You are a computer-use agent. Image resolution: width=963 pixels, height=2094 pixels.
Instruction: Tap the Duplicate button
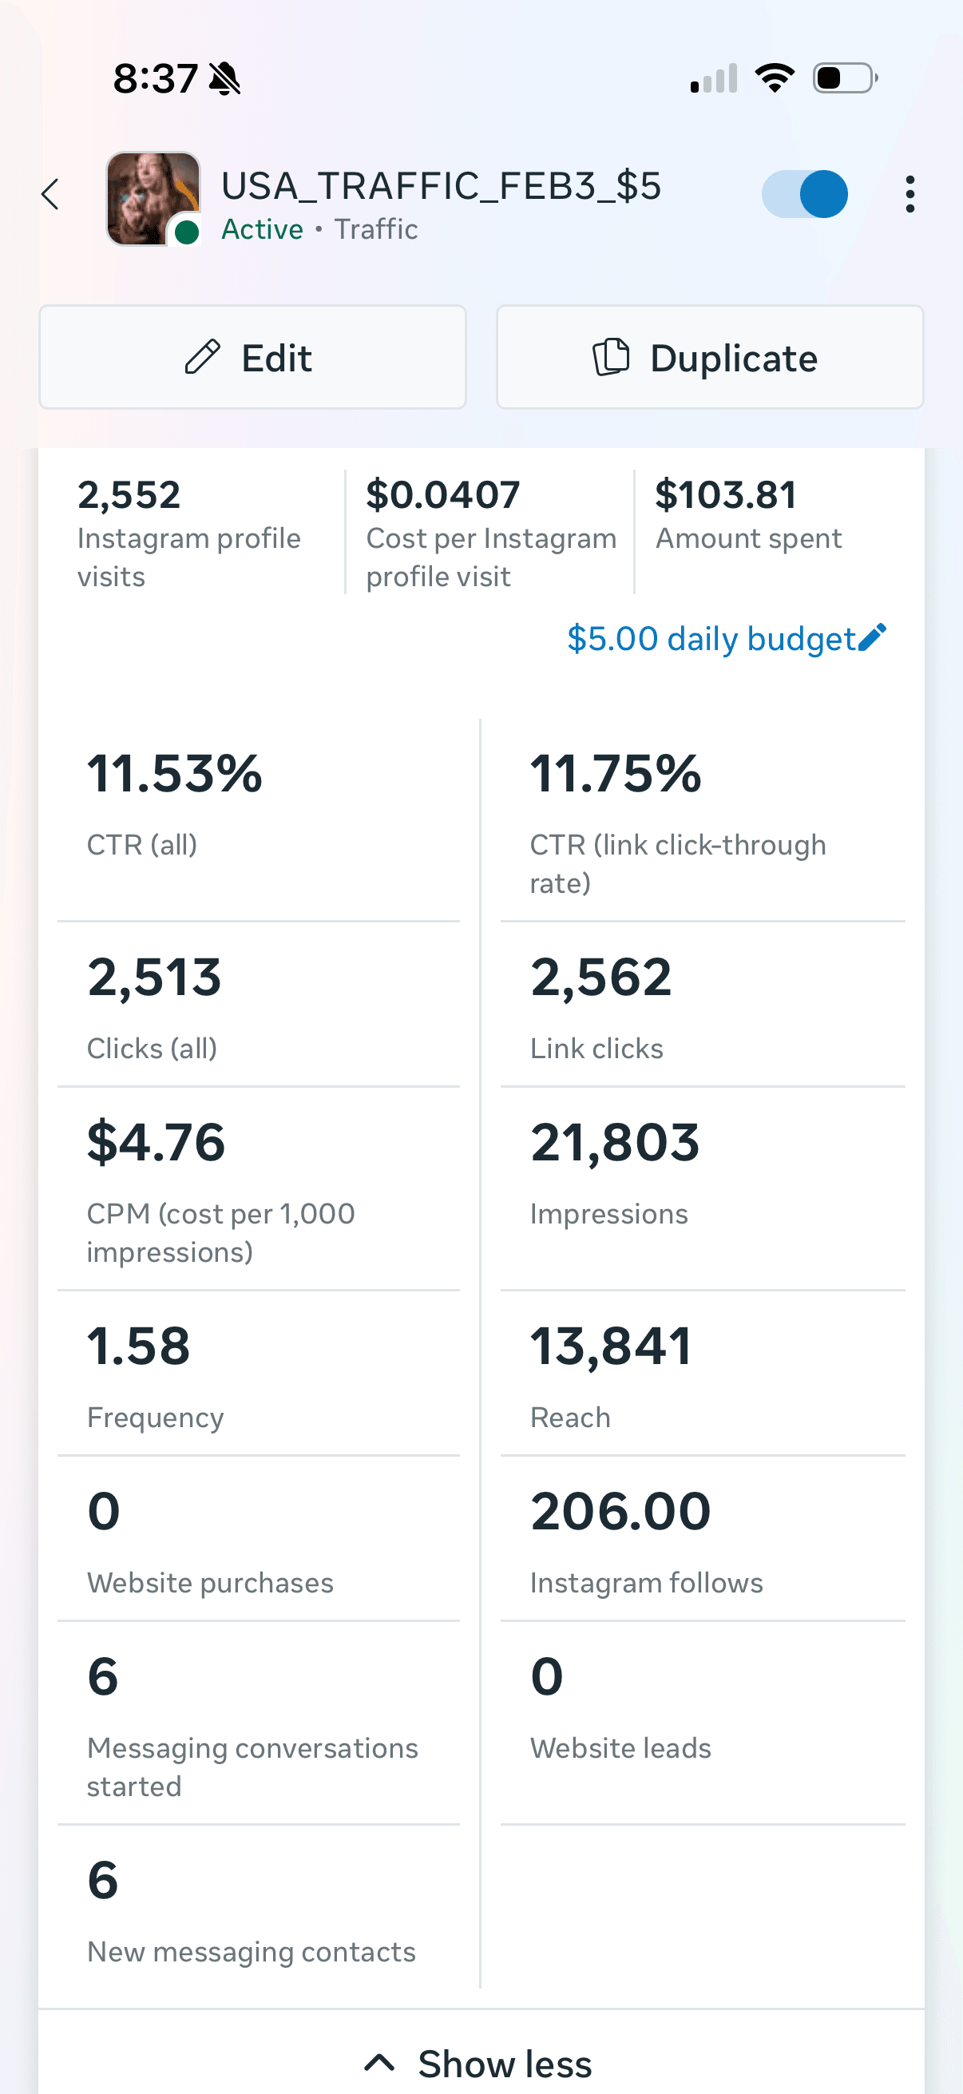pos(708,357)
